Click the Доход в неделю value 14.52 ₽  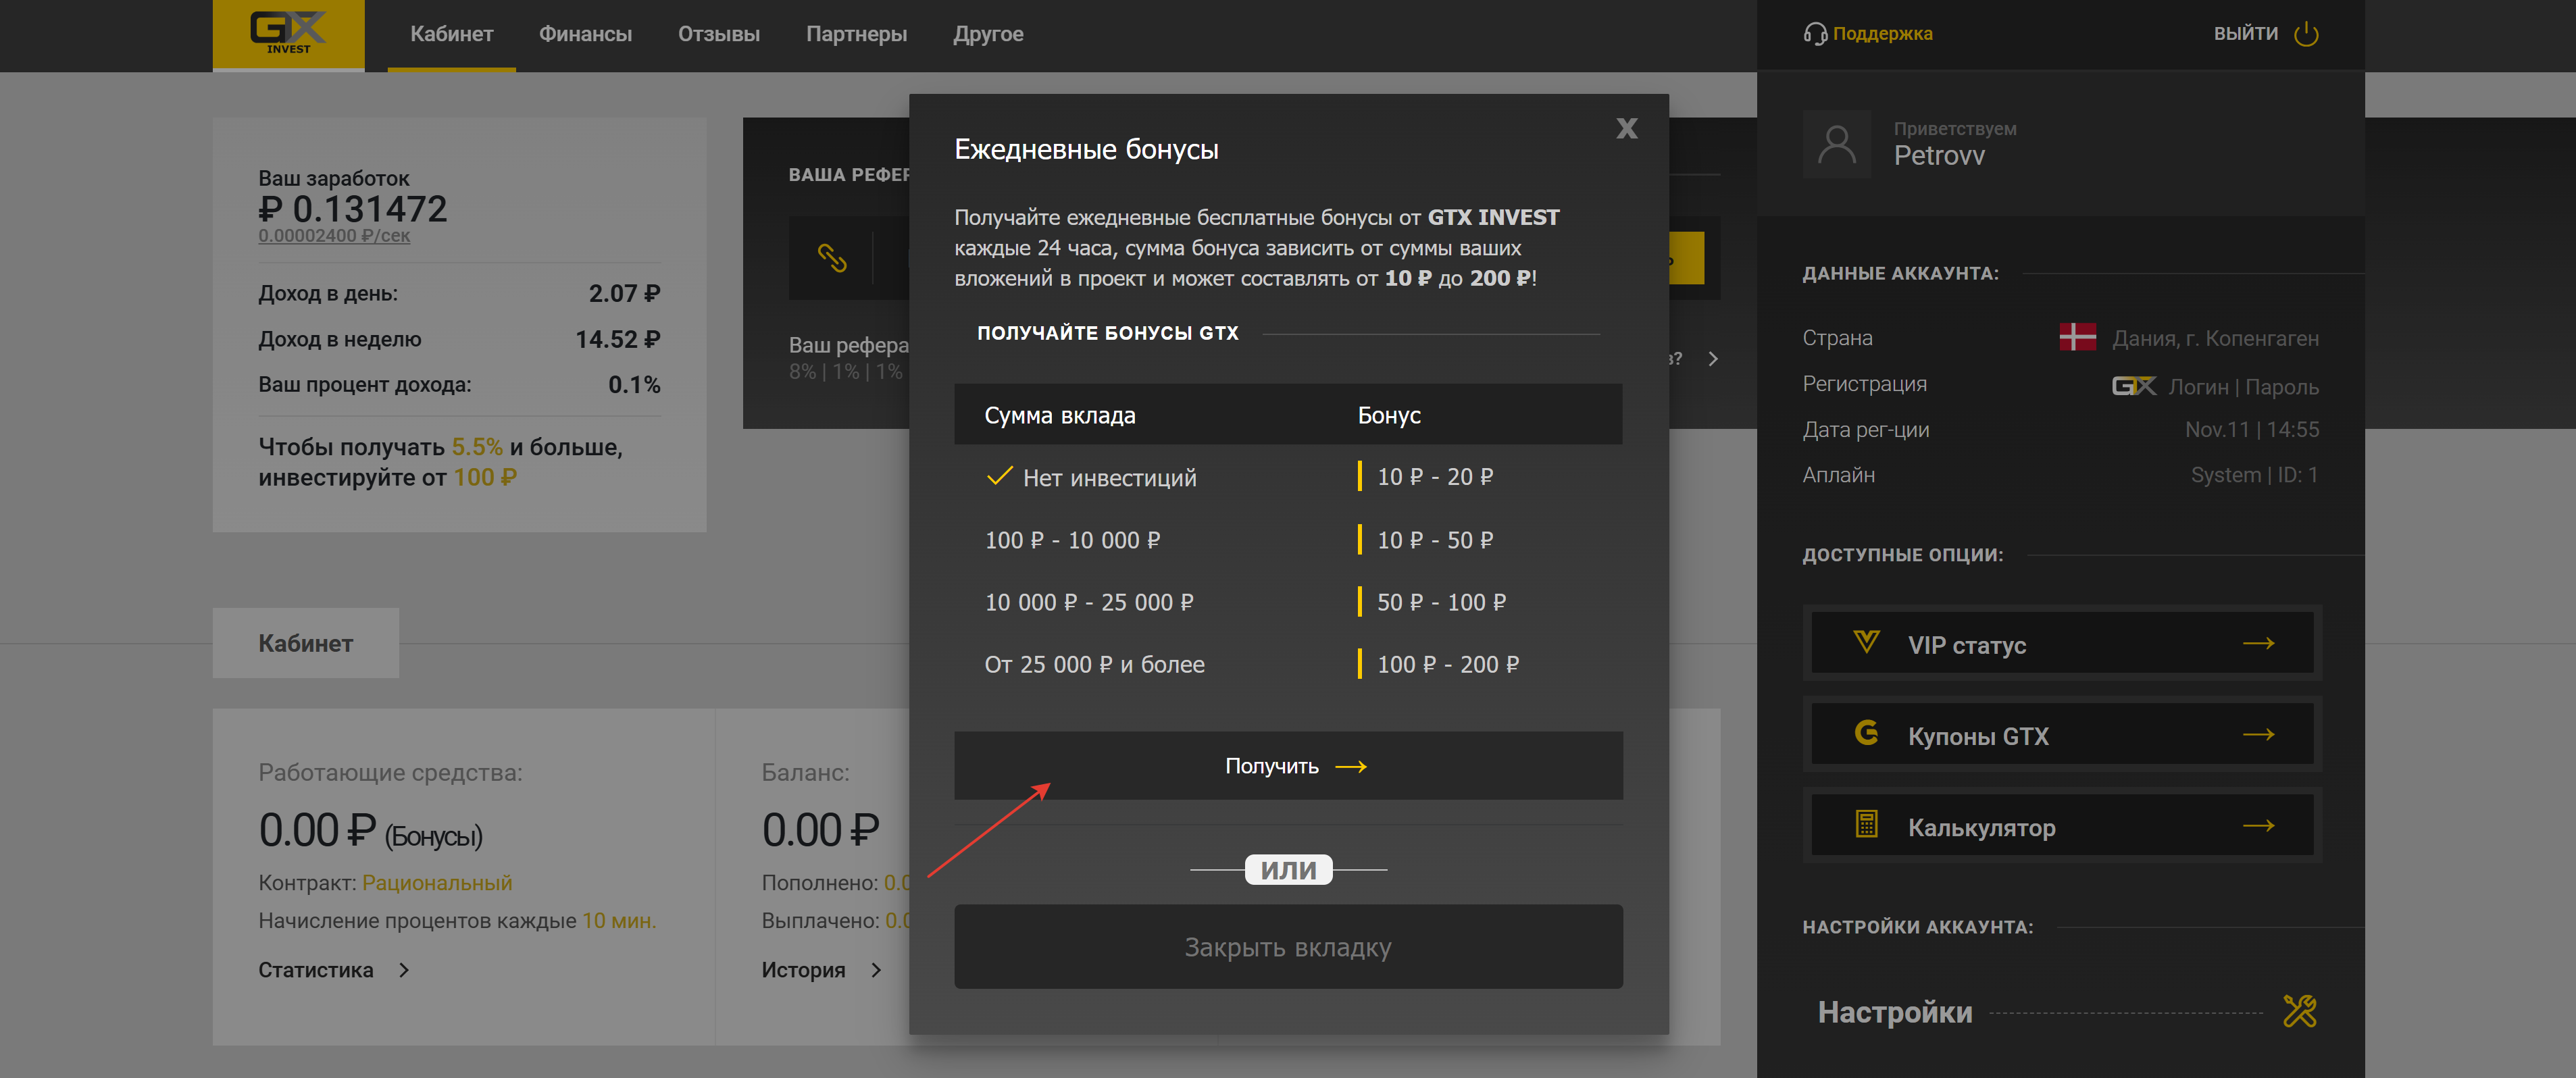[x=617, y=339]
